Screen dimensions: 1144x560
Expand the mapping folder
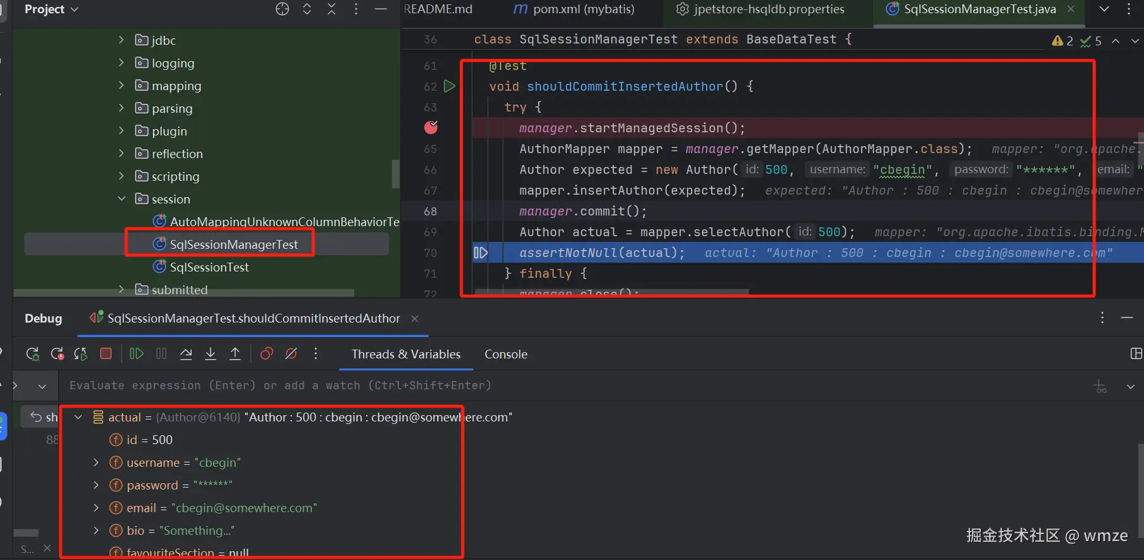point(122,85)
